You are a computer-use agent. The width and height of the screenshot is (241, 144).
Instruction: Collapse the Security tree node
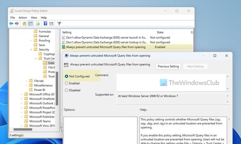31,49
